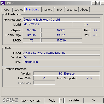
Task: Maximize the CPU-Z window
Action: [x=98, y=3]
